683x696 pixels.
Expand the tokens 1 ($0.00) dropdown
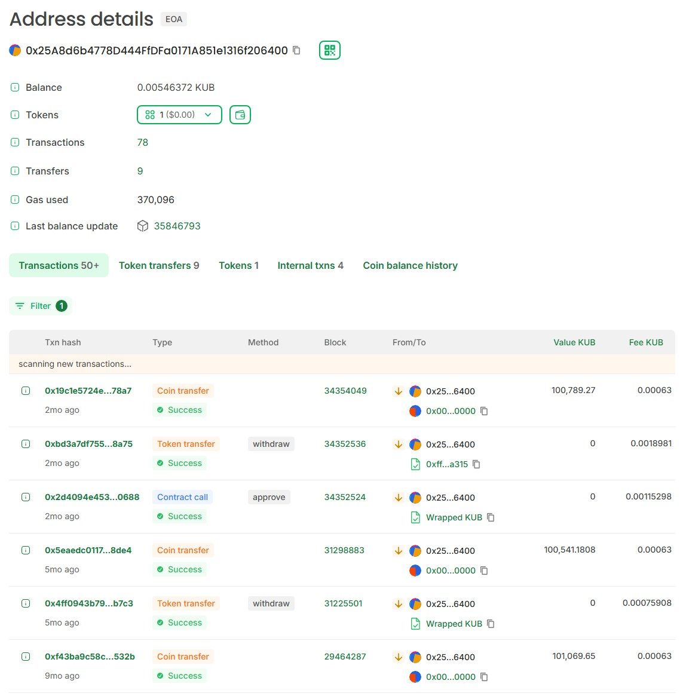179,115
